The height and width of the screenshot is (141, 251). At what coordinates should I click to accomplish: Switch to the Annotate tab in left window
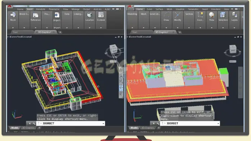pos(41,9)
